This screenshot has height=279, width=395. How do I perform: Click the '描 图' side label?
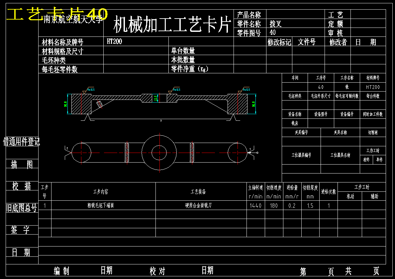(22, 165)
